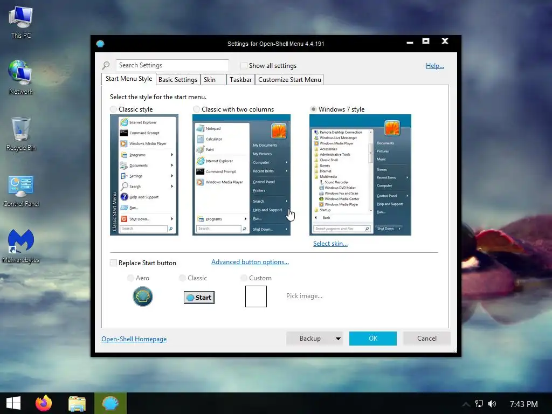Launch Malwarebytes from desktop
The height and width of the screenshot is (414, 552).
[x=21, y=246]
